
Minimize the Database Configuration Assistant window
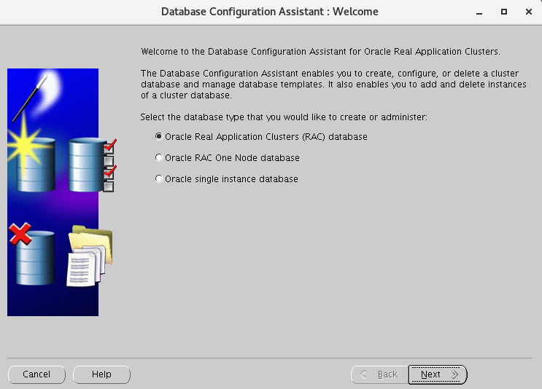click(x=479, y=12)
